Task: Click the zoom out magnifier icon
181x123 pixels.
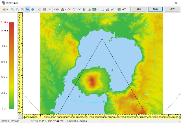Action: click(18, 9)
